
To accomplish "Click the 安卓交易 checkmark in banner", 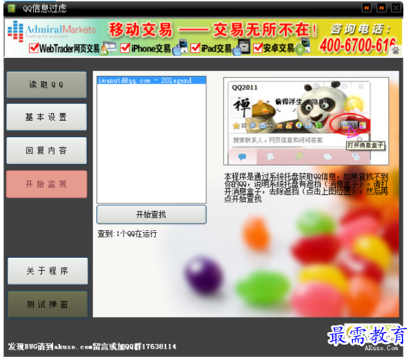I will (258, 48).
